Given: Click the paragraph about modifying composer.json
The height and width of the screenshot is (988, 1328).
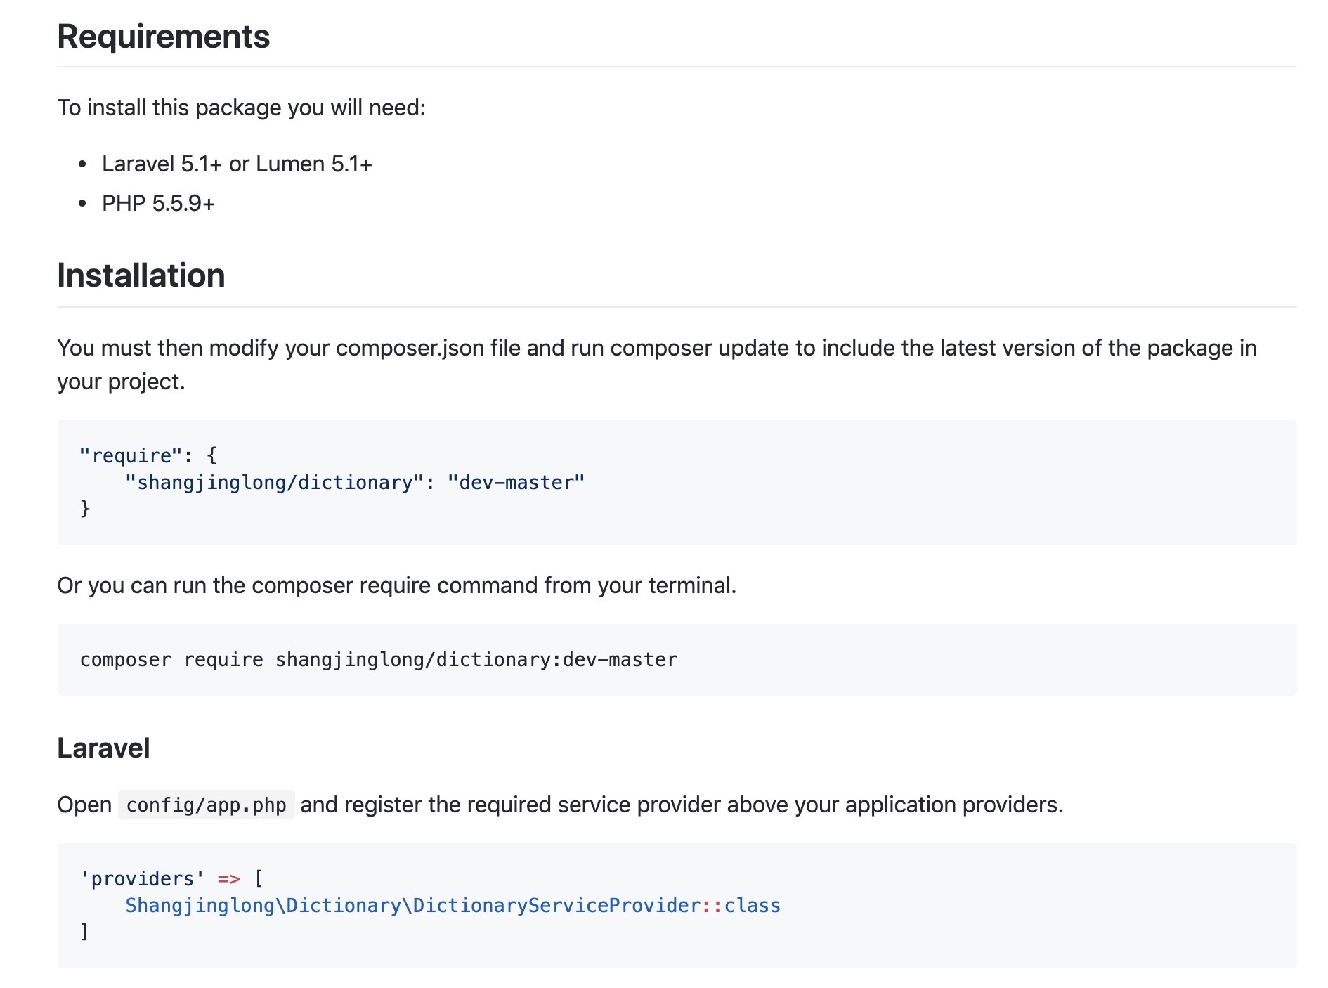Looking at the screenshot, I should [656, 349].
